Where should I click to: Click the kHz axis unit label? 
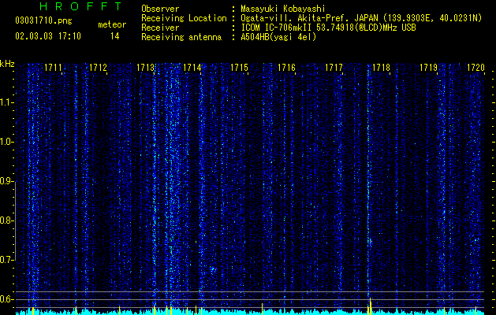pyautogui.click(x=7, y=64)
